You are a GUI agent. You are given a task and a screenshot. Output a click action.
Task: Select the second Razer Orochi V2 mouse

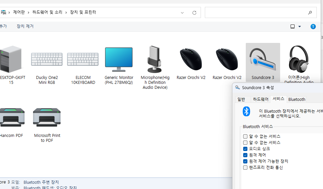tap(227, 59)
